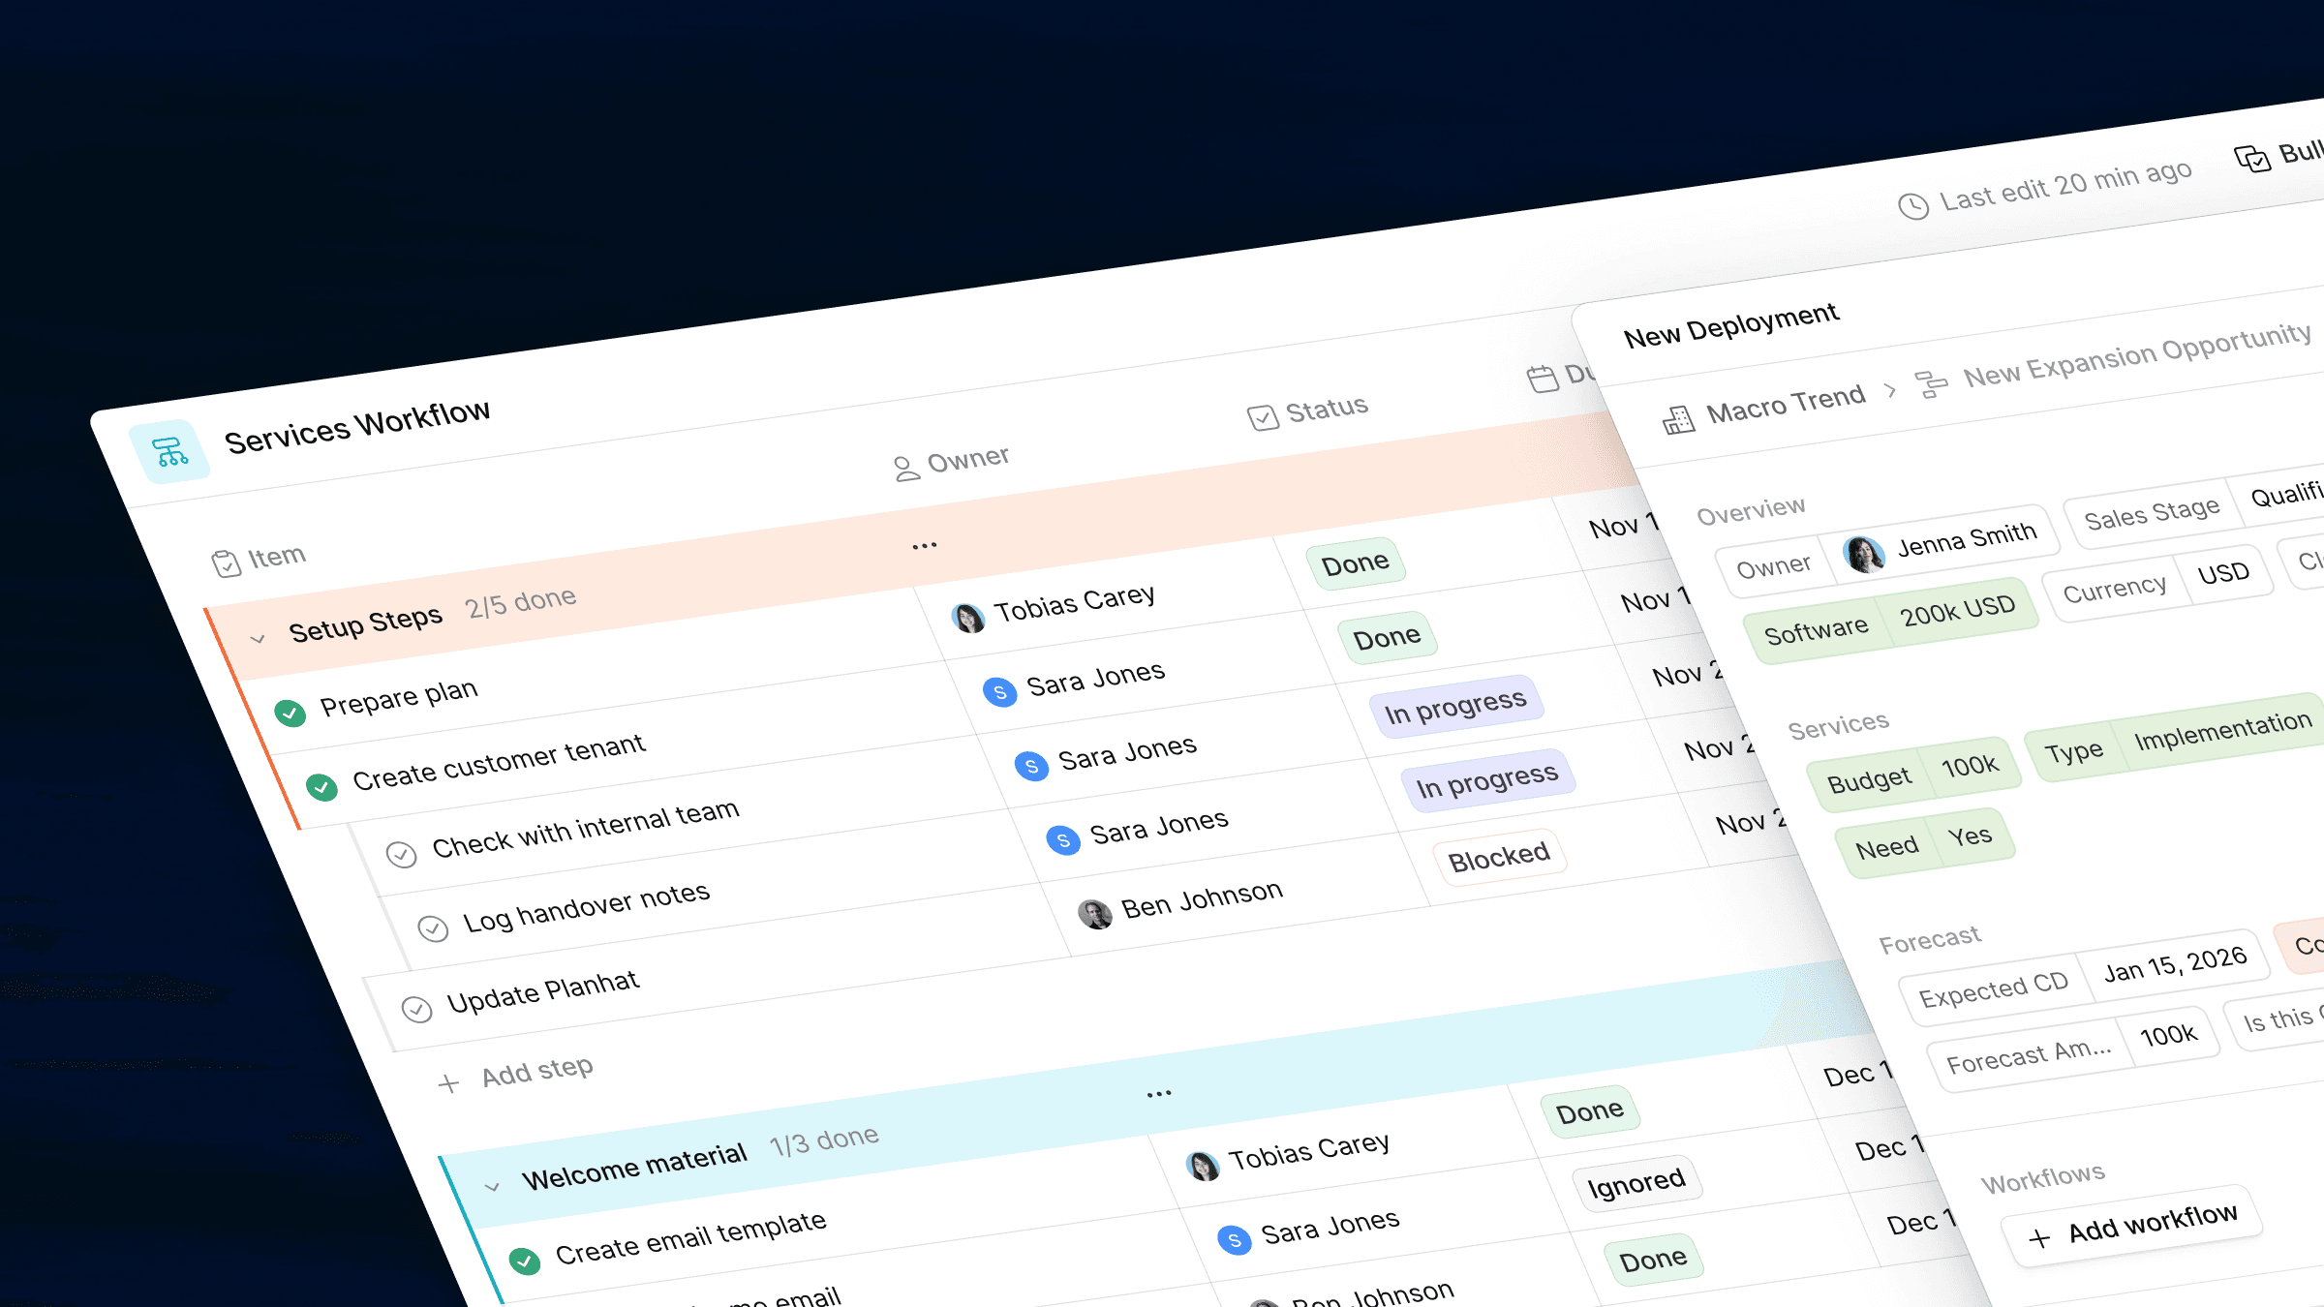Click the calendar icon in the due column

coord(1542,379)
